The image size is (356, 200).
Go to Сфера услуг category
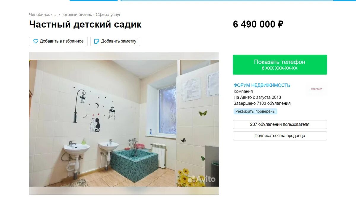108,15
